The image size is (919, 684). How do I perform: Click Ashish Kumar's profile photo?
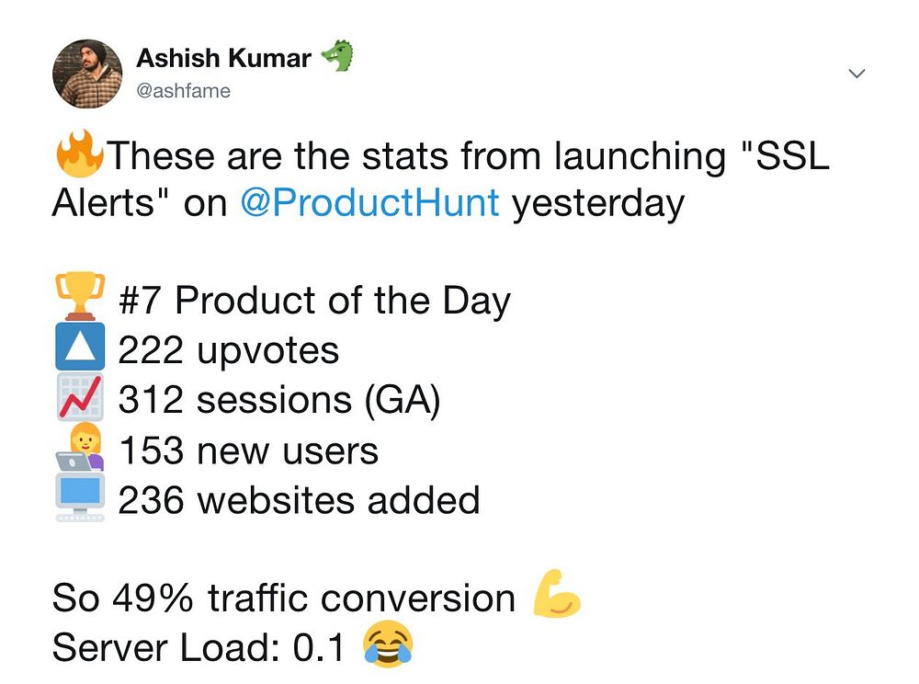(88, 74)
